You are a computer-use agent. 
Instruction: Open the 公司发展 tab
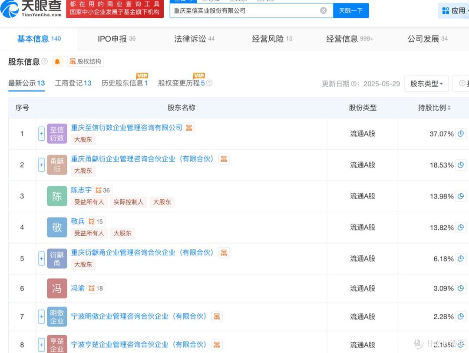[x=427, y=39]
